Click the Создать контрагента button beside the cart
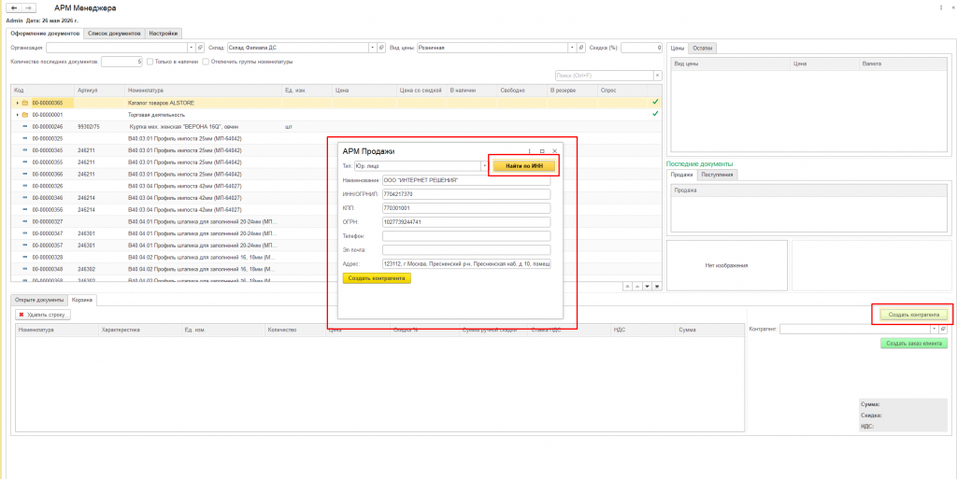 coord(913,315)
